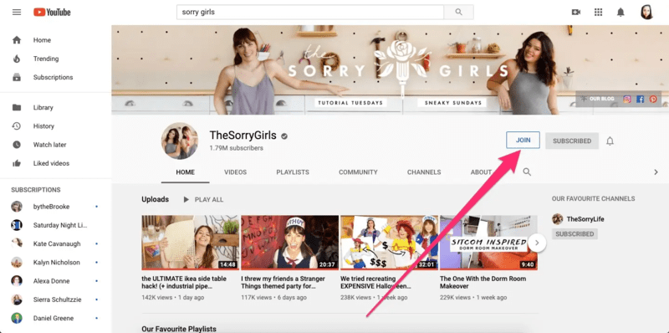Toggle the SUBSCRIBED button for TheSorryGirls

click(x=572, y=141)
